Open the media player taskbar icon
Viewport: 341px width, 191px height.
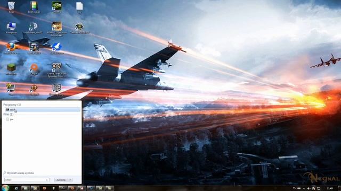(x=35, y=188)
